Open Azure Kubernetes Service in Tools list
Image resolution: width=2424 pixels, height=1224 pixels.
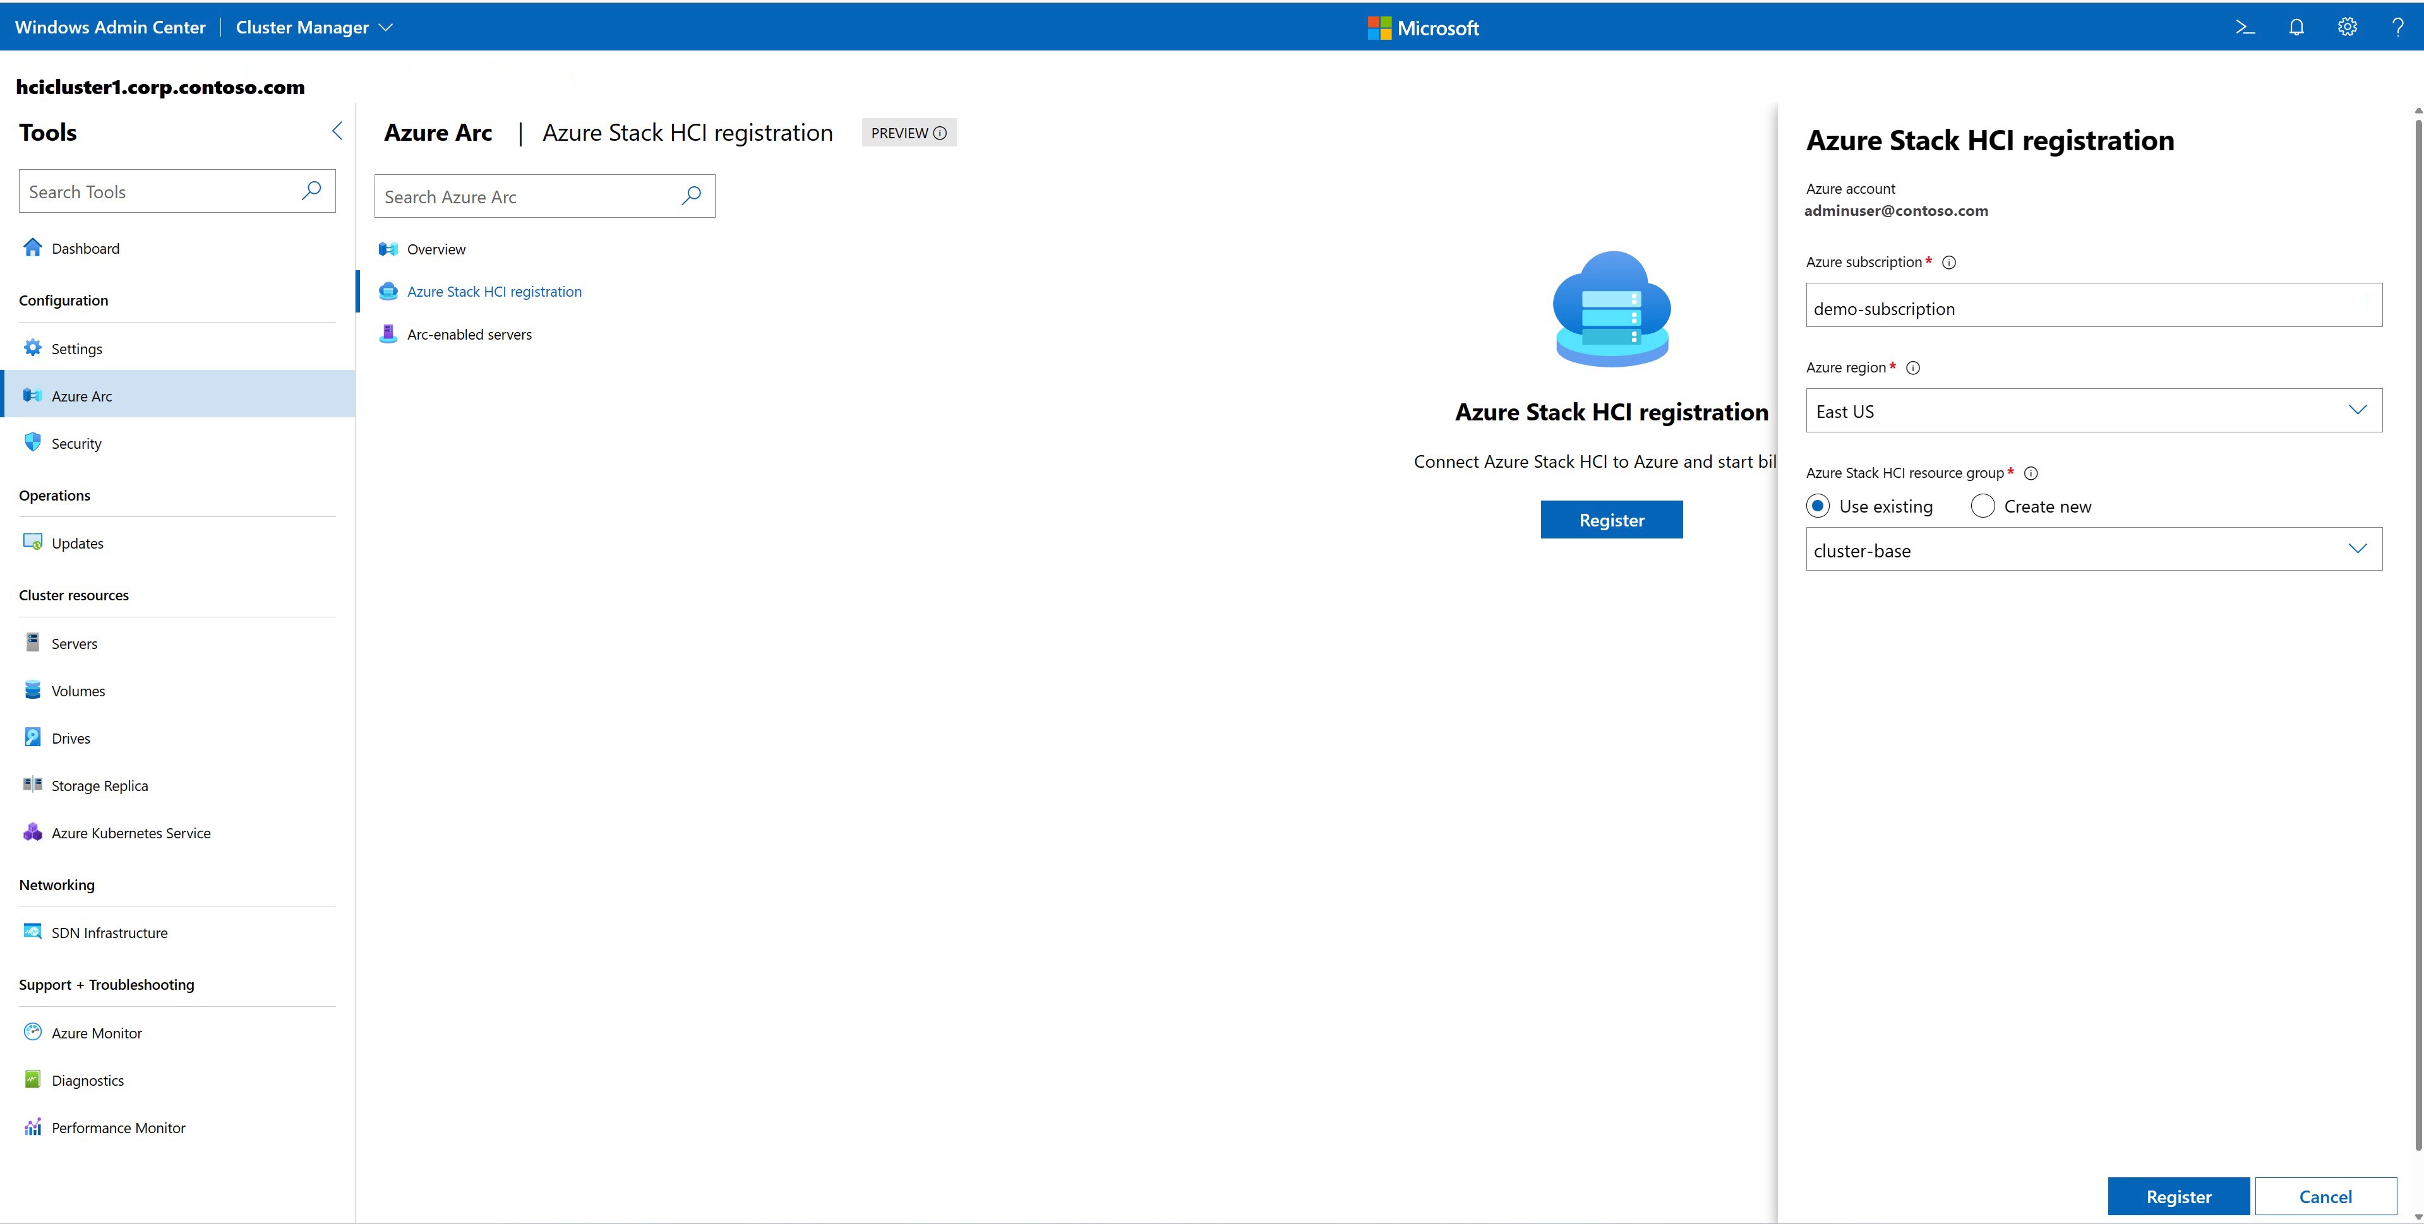(x=131, y=833)
